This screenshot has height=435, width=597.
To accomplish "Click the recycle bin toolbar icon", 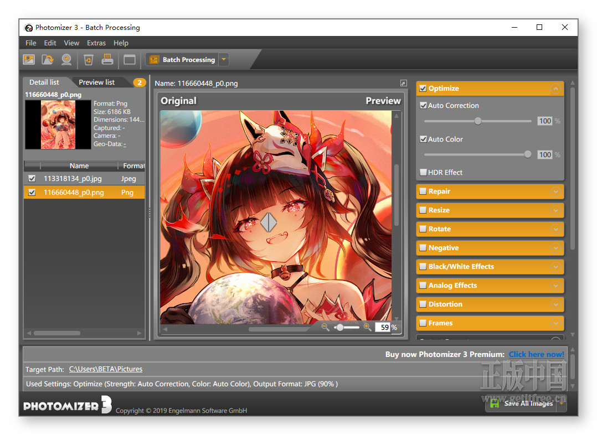I will [89, 59].
